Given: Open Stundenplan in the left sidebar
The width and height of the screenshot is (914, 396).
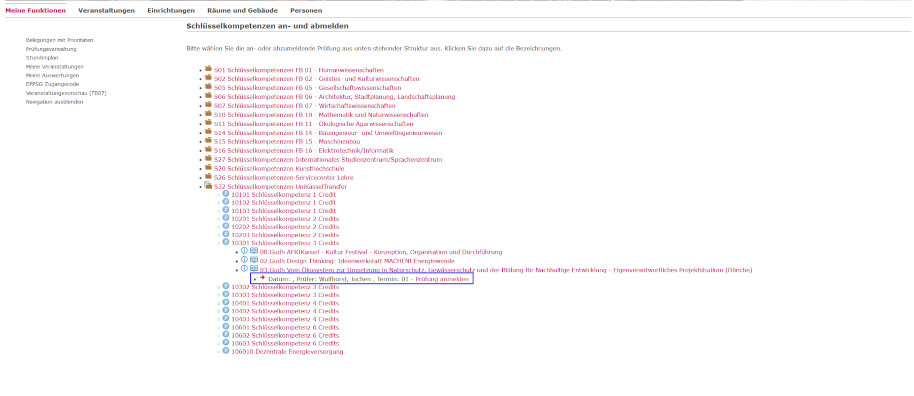Looking at the screenshot, I should tap(42, 58).
